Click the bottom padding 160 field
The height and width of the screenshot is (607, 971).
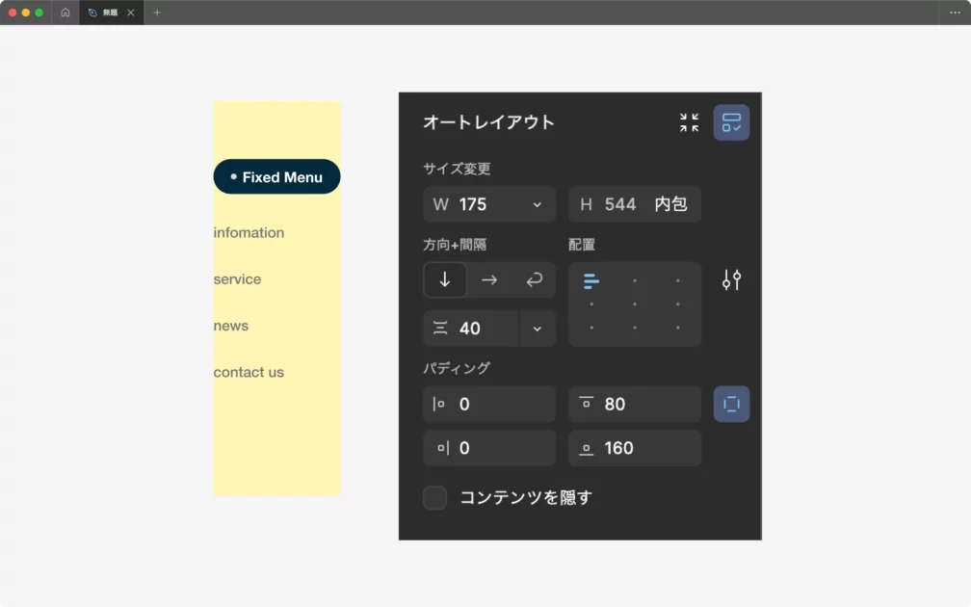[x=634, y=448]
